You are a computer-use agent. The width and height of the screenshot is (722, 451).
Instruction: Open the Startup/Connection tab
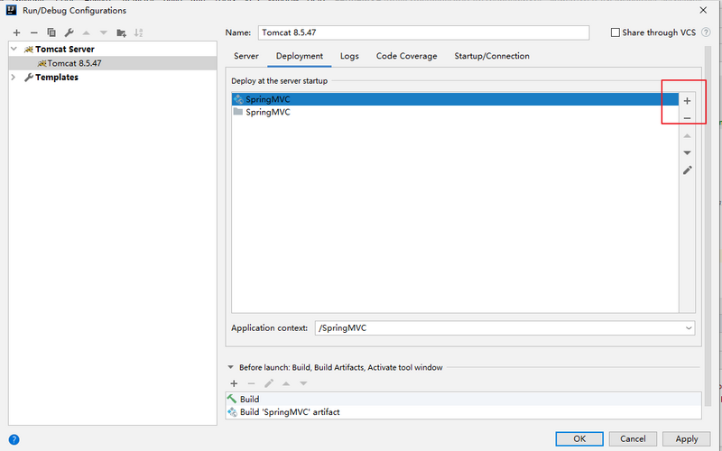492,56
